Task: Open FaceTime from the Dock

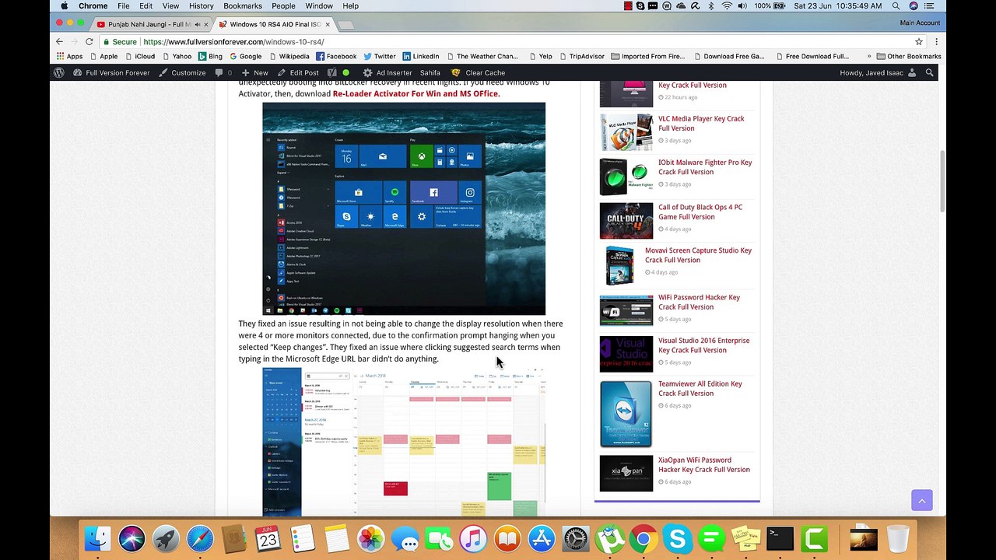Action: (x=439, y=538)
